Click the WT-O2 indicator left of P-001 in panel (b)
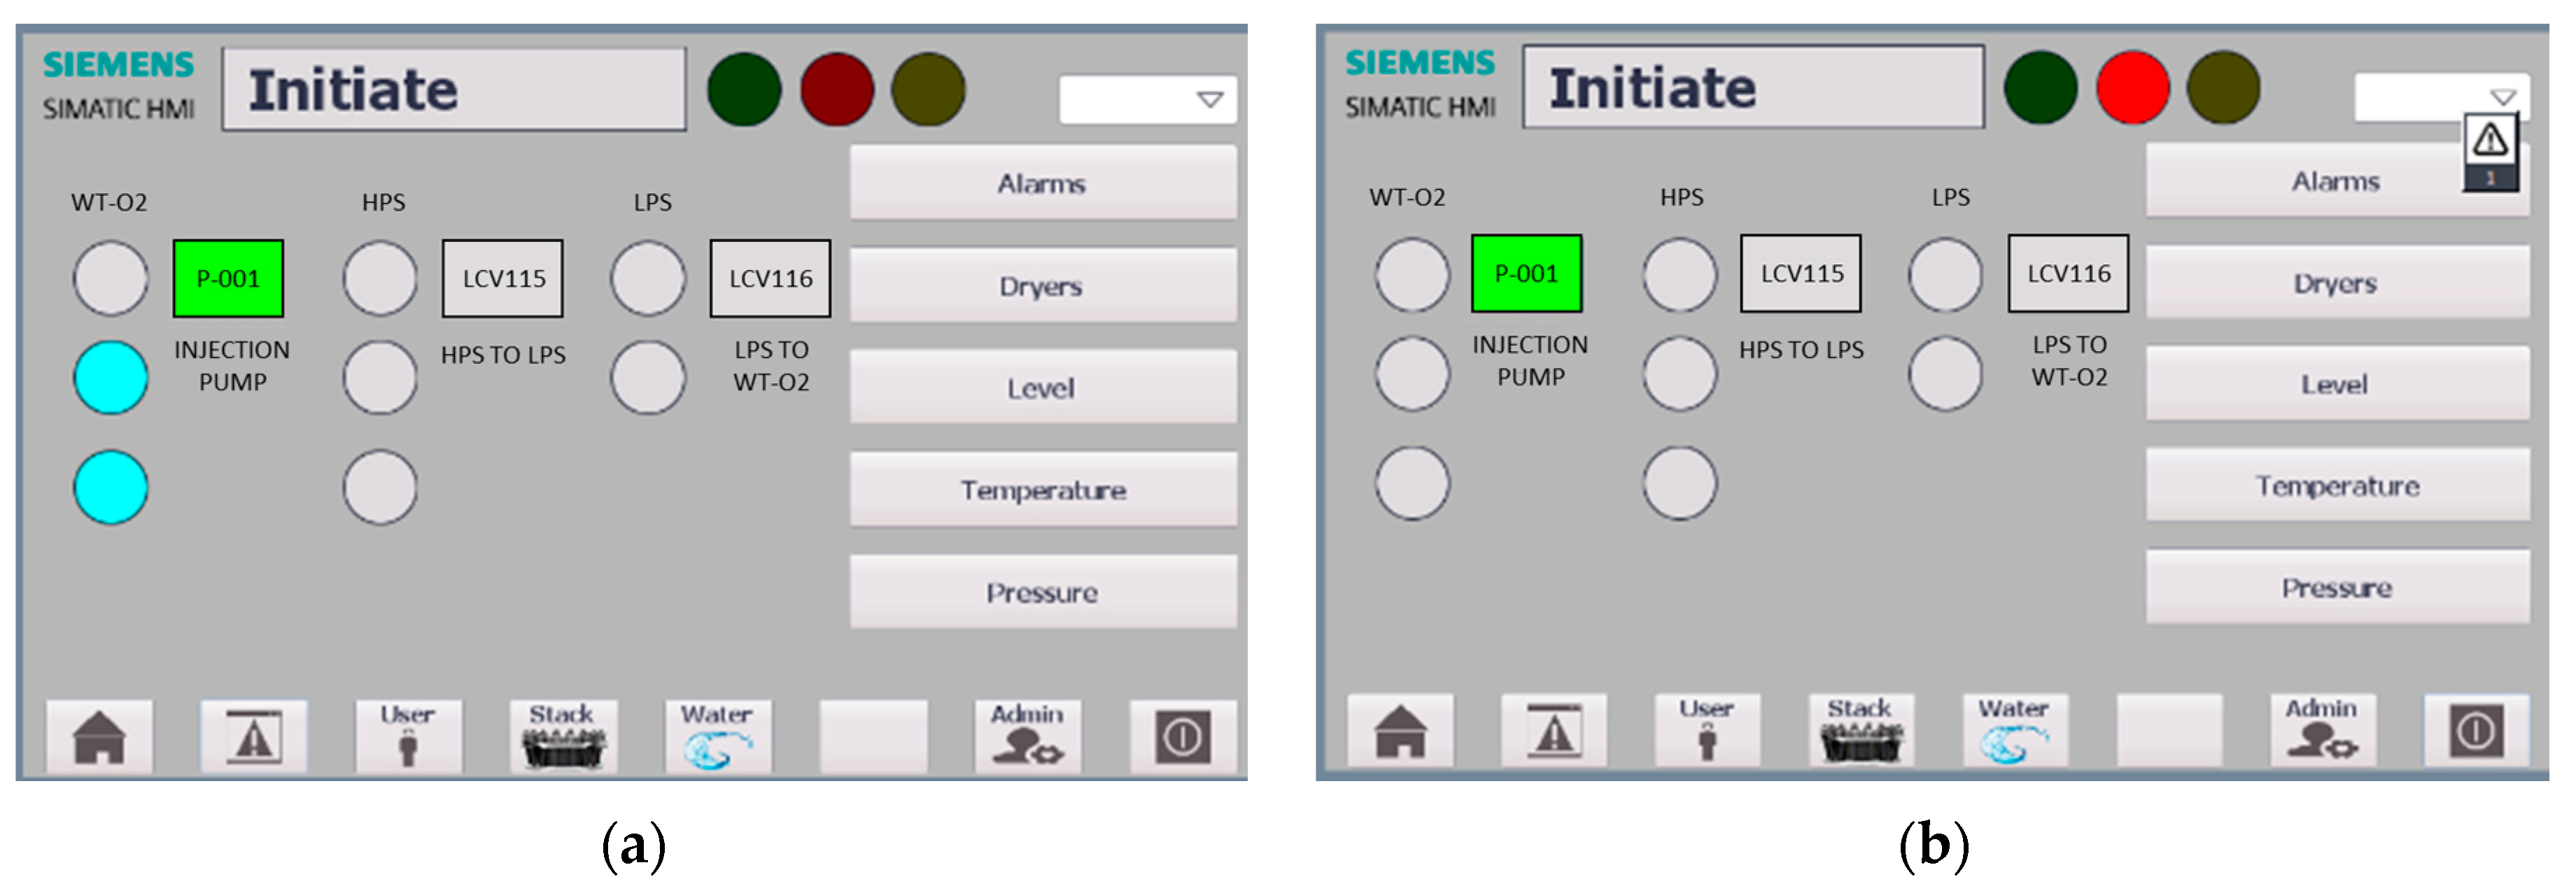 [1412, 275]
